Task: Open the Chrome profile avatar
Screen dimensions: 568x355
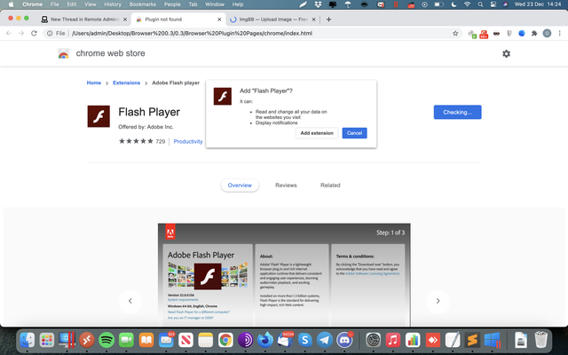Action: [x=547, y=34]
